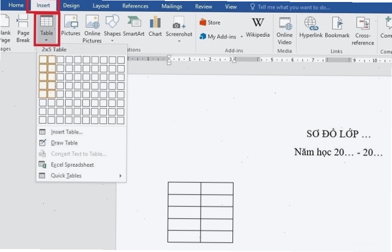Insert a Cross-reference

[363, 31]
